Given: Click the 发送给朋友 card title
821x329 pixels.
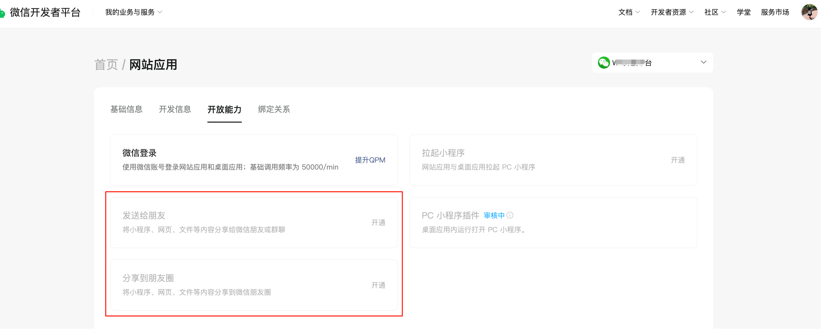Looking at the screenshot, I should click(x=144, y=215).
